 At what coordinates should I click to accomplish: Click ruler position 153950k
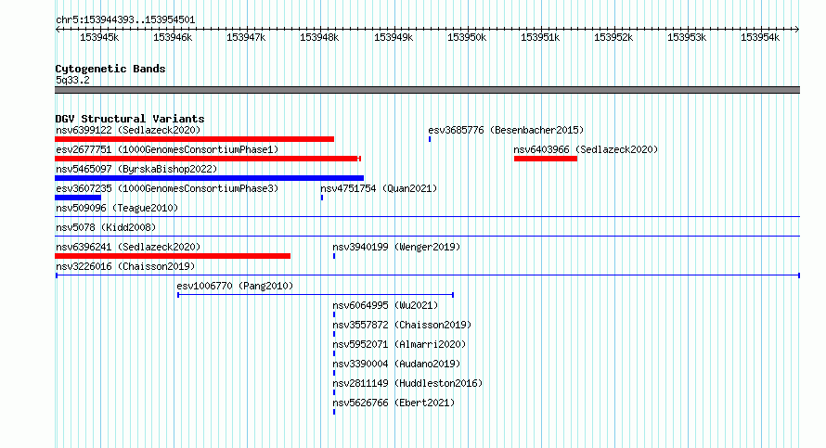[467, 37]
